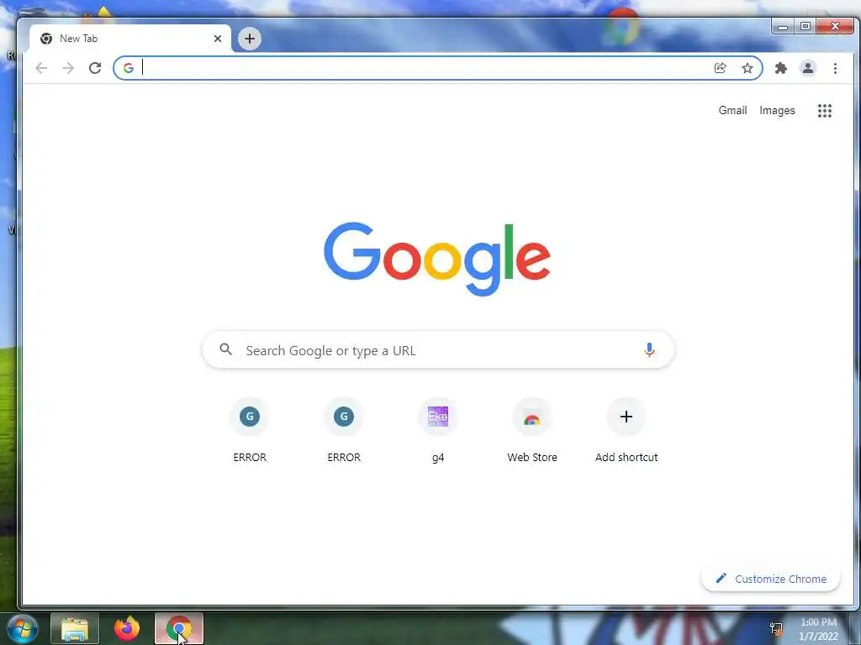Open the first ERROR shortcut

pyautogui.click(x=250, y=431)
